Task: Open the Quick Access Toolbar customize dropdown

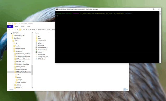Action: pos(17,24)
